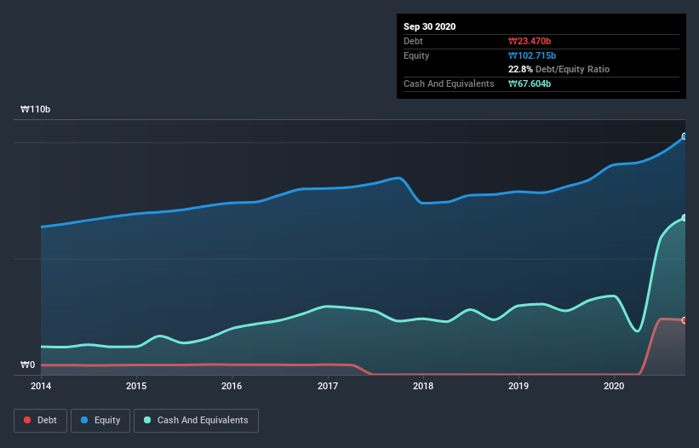Click the ₩0 y-axis label

point(28,365)
